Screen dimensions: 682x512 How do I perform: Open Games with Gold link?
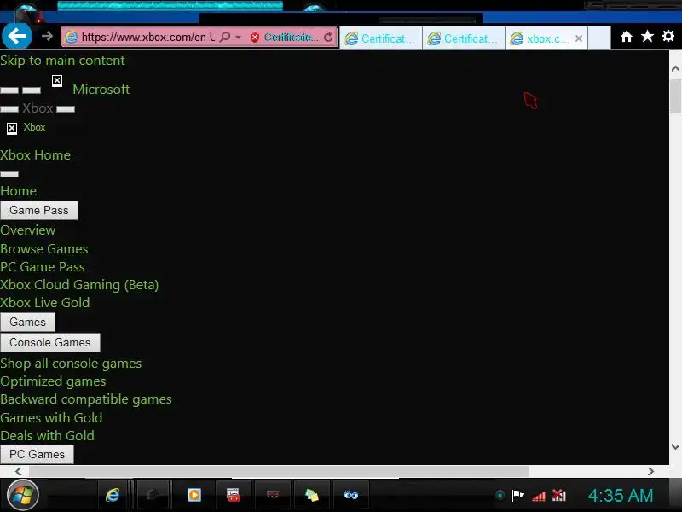(x=51, y=417)
